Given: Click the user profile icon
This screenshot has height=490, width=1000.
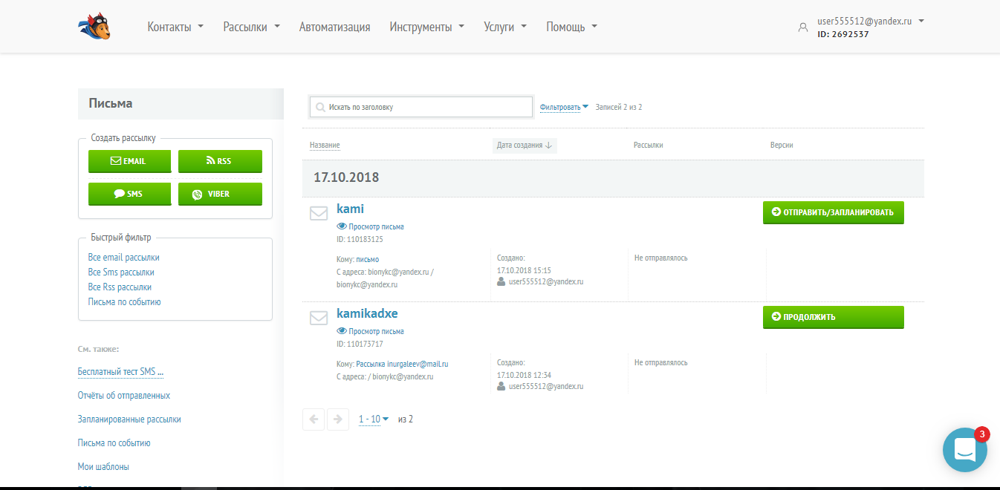Looking at the screenshot, I should (802, 27).
